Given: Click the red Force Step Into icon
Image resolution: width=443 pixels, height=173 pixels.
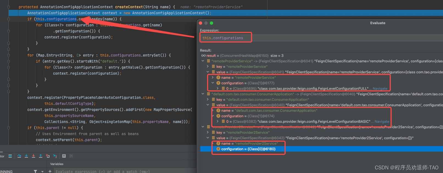Looking at the screenshot, I should pos(34,156).
